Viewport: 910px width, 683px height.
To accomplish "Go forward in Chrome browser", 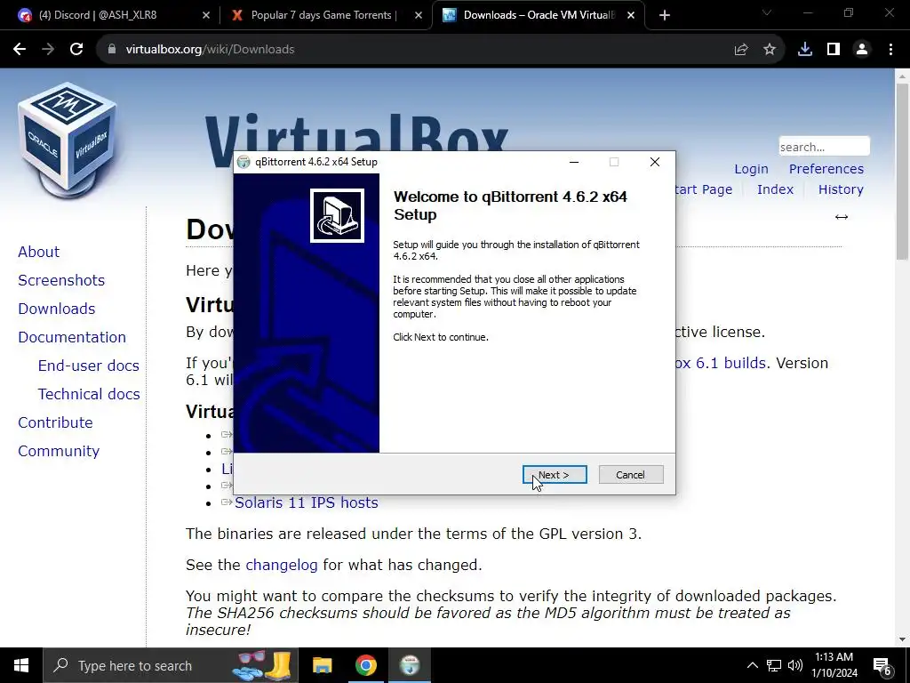I will click(x=48, y=50).
